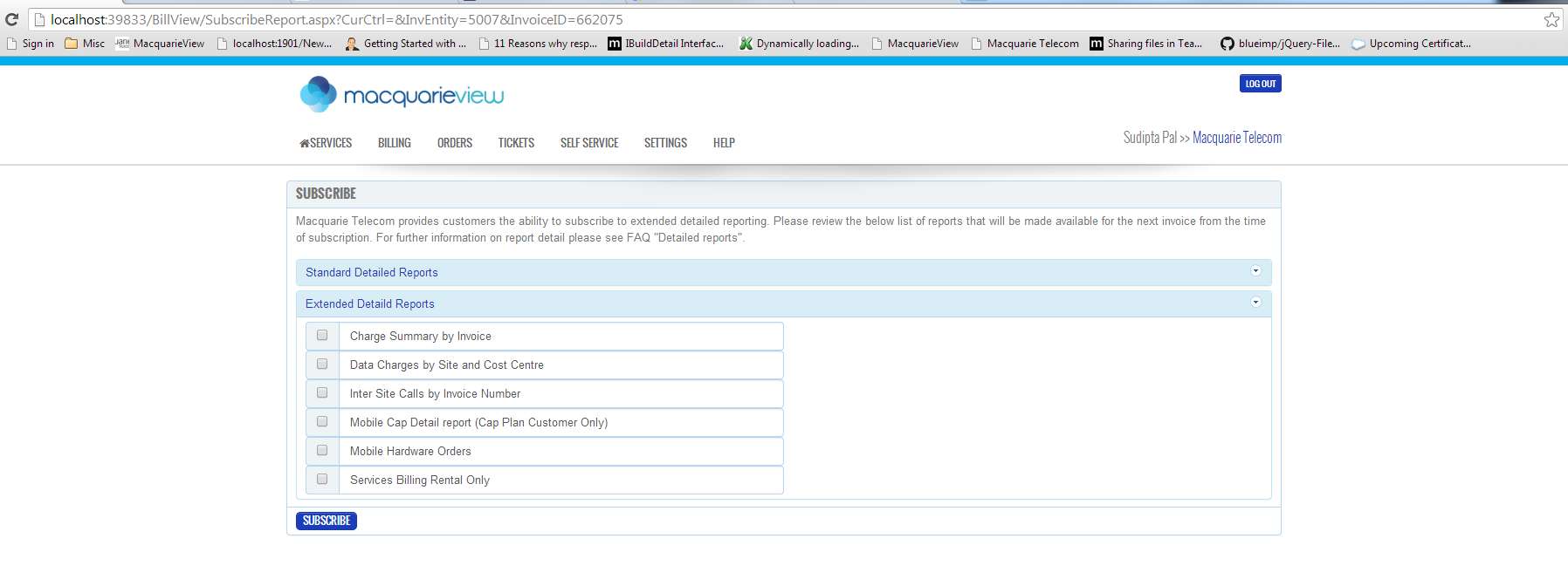
Task: Enable Data Charges by Site and Cost Centre
Action: (x=322, y=365)
